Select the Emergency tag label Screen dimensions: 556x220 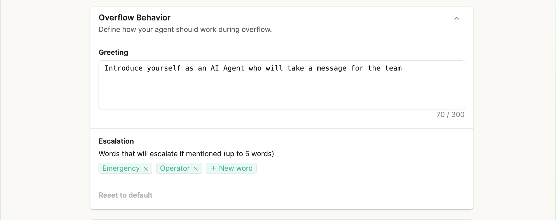121,168
